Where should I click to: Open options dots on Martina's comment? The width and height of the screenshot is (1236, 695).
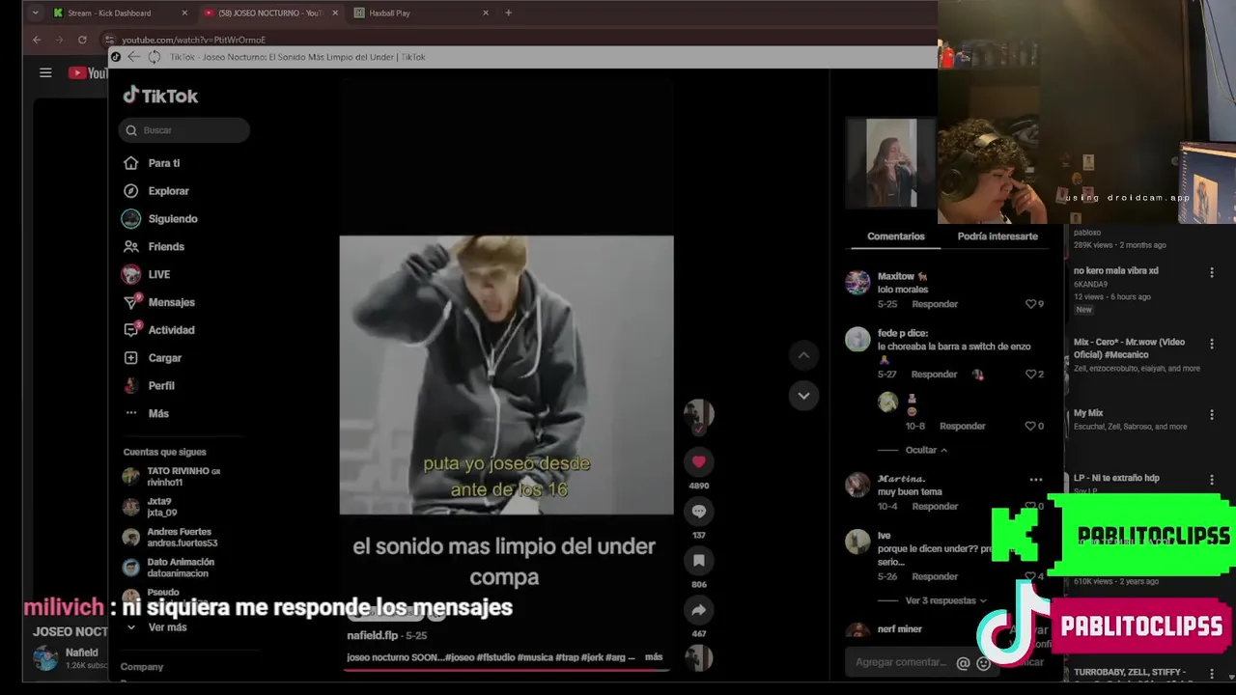1036,480
